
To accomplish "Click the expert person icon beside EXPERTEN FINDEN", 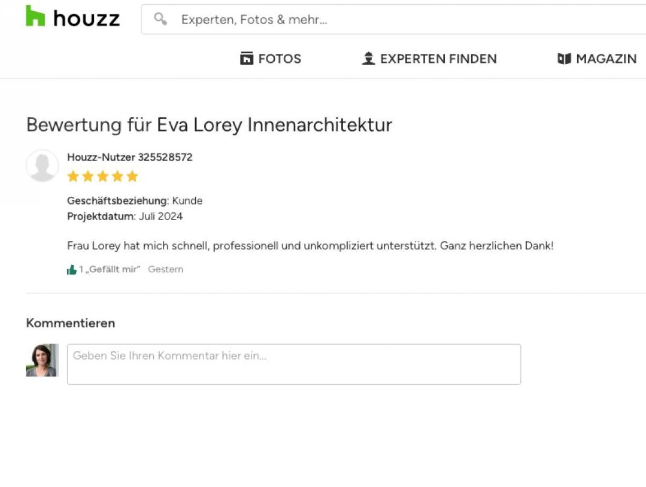I will pyautogui.click(x=368, y=59).
